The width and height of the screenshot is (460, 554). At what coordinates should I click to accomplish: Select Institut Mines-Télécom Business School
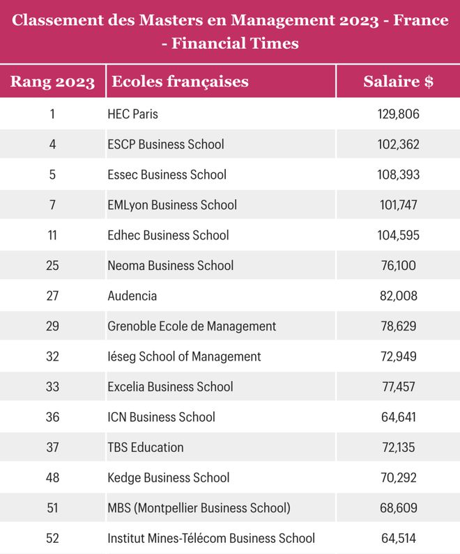(x=211, y=538)
